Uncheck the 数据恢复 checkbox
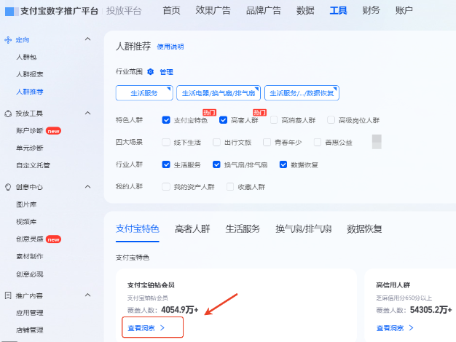 283,164
